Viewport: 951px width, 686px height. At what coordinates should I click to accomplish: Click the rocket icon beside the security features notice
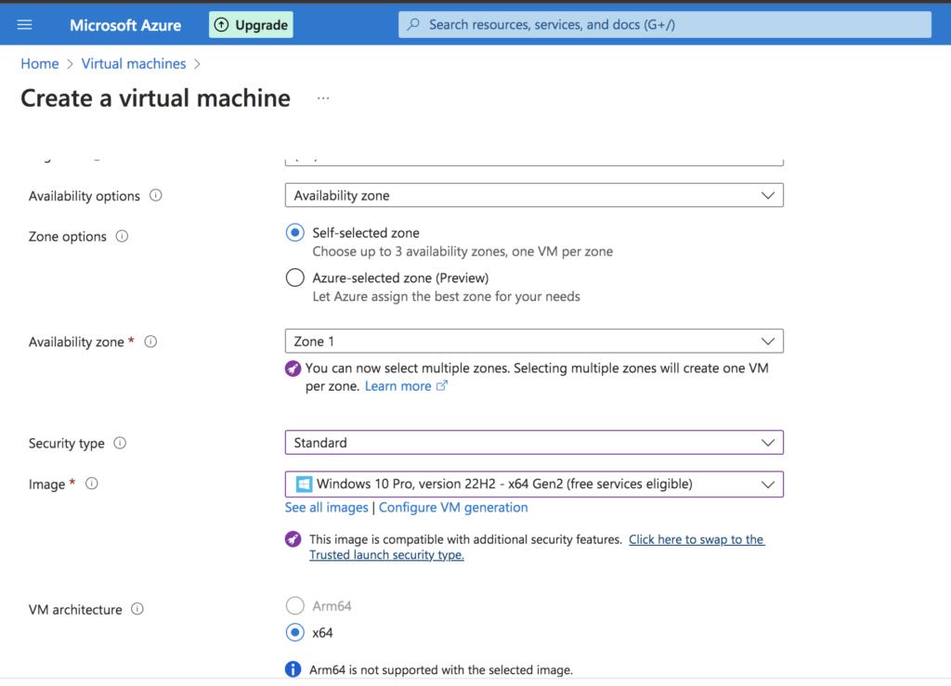[293, 539]
